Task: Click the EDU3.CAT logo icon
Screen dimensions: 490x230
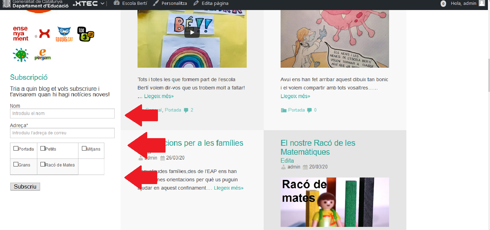Action: (x=85, y=34)
